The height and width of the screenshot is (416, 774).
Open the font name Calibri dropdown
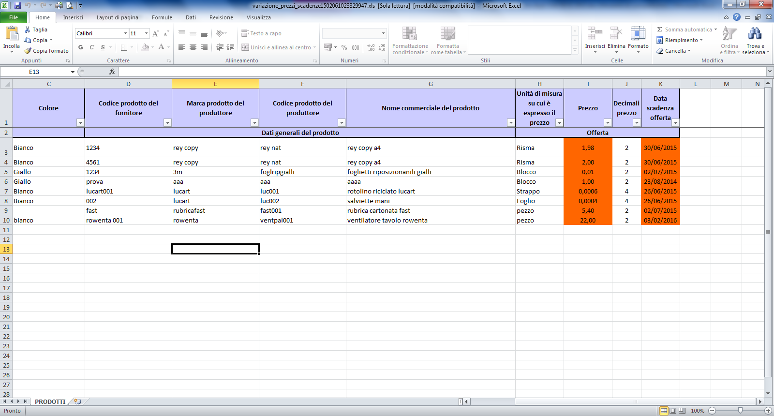[125, 33]
